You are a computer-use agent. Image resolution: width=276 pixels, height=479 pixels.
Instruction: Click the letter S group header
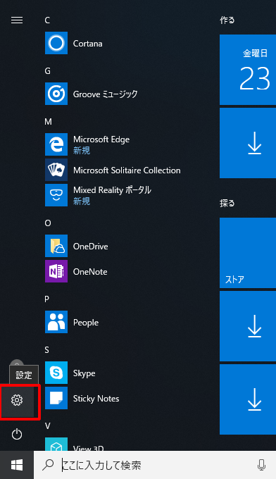pos(47,350)
